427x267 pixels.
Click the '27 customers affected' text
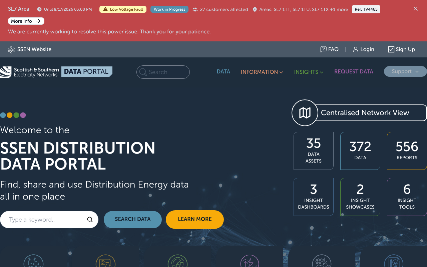[224, 9]
